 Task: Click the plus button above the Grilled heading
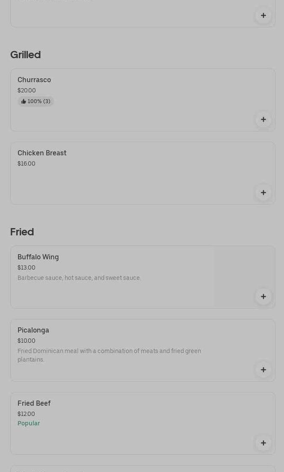pyautogui.click(x=263, y=15)
